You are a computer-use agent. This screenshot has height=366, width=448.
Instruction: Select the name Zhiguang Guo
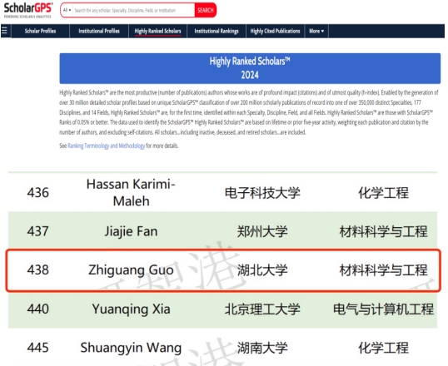(131, 270)
